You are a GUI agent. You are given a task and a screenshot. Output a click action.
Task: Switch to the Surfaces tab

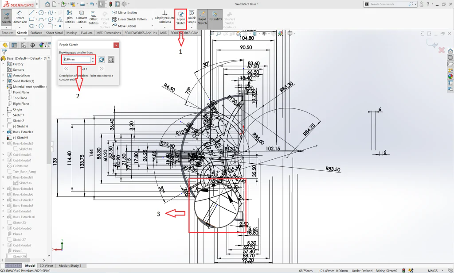[x=36, y=33]
